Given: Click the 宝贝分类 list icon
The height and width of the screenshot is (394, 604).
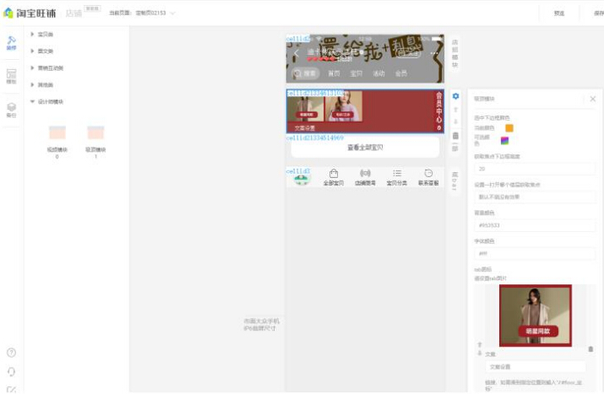Looking at the screenshot, I should [396, 176].
